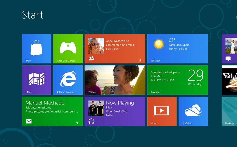Click the 'Now Playing' heading
This screenshot has height=147, width=237.
click(120, 103)
